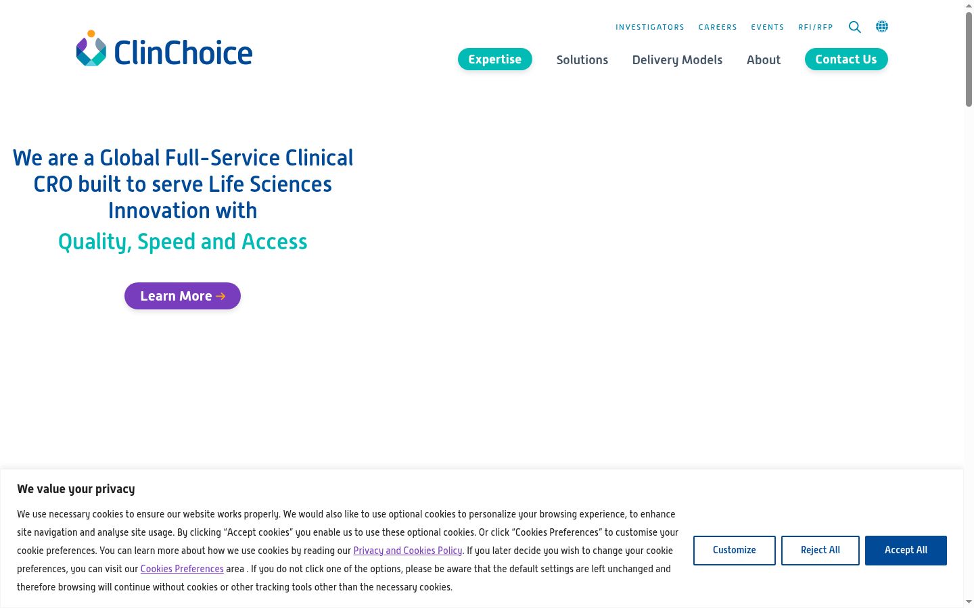The width and height of the screenshot is (974, 608).
Task: Click the purple Learn More button
Action: pos(183,296)
